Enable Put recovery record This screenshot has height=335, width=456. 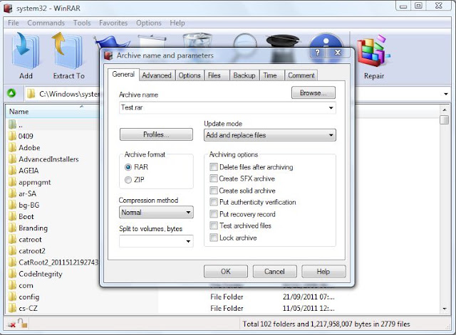click(x=214, y=214)
